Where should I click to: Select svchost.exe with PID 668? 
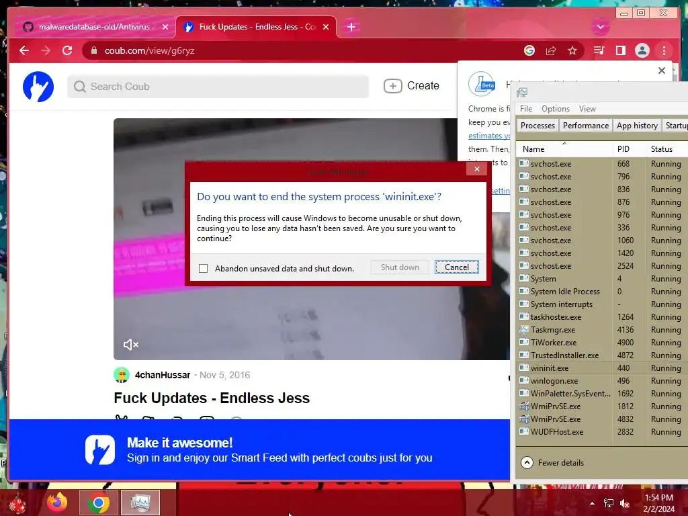pos(602,164)
